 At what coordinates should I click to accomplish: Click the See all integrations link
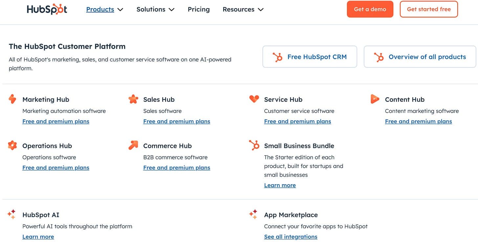(291, 237)
